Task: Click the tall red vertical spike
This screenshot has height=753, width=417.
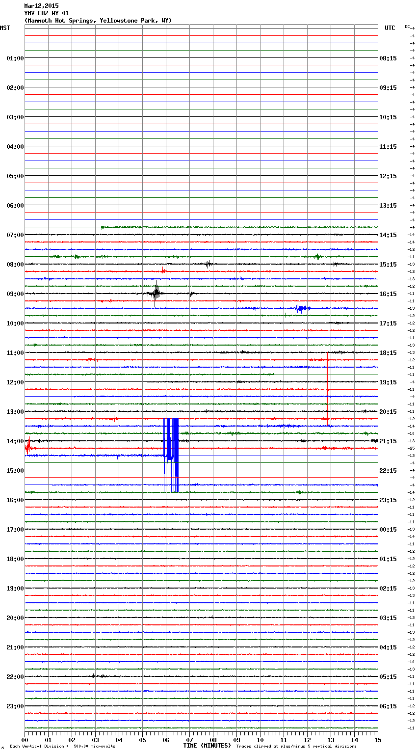Action: [327, 389]
